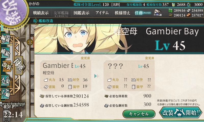
Task: Click the greyed 友軍艦隊 menu item
Action: pyautogui.click(x=61, y=13)
